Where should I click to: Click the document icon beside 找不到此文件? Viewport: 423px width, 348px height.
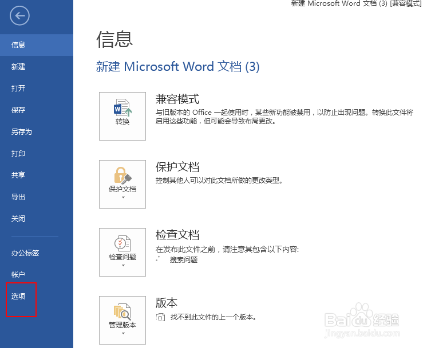tap(160, 317)
